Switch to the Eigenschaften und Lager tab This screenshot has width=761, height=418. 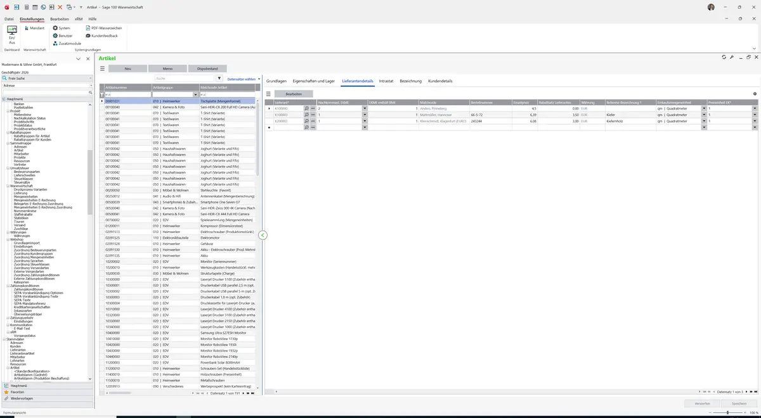[314, 81]
